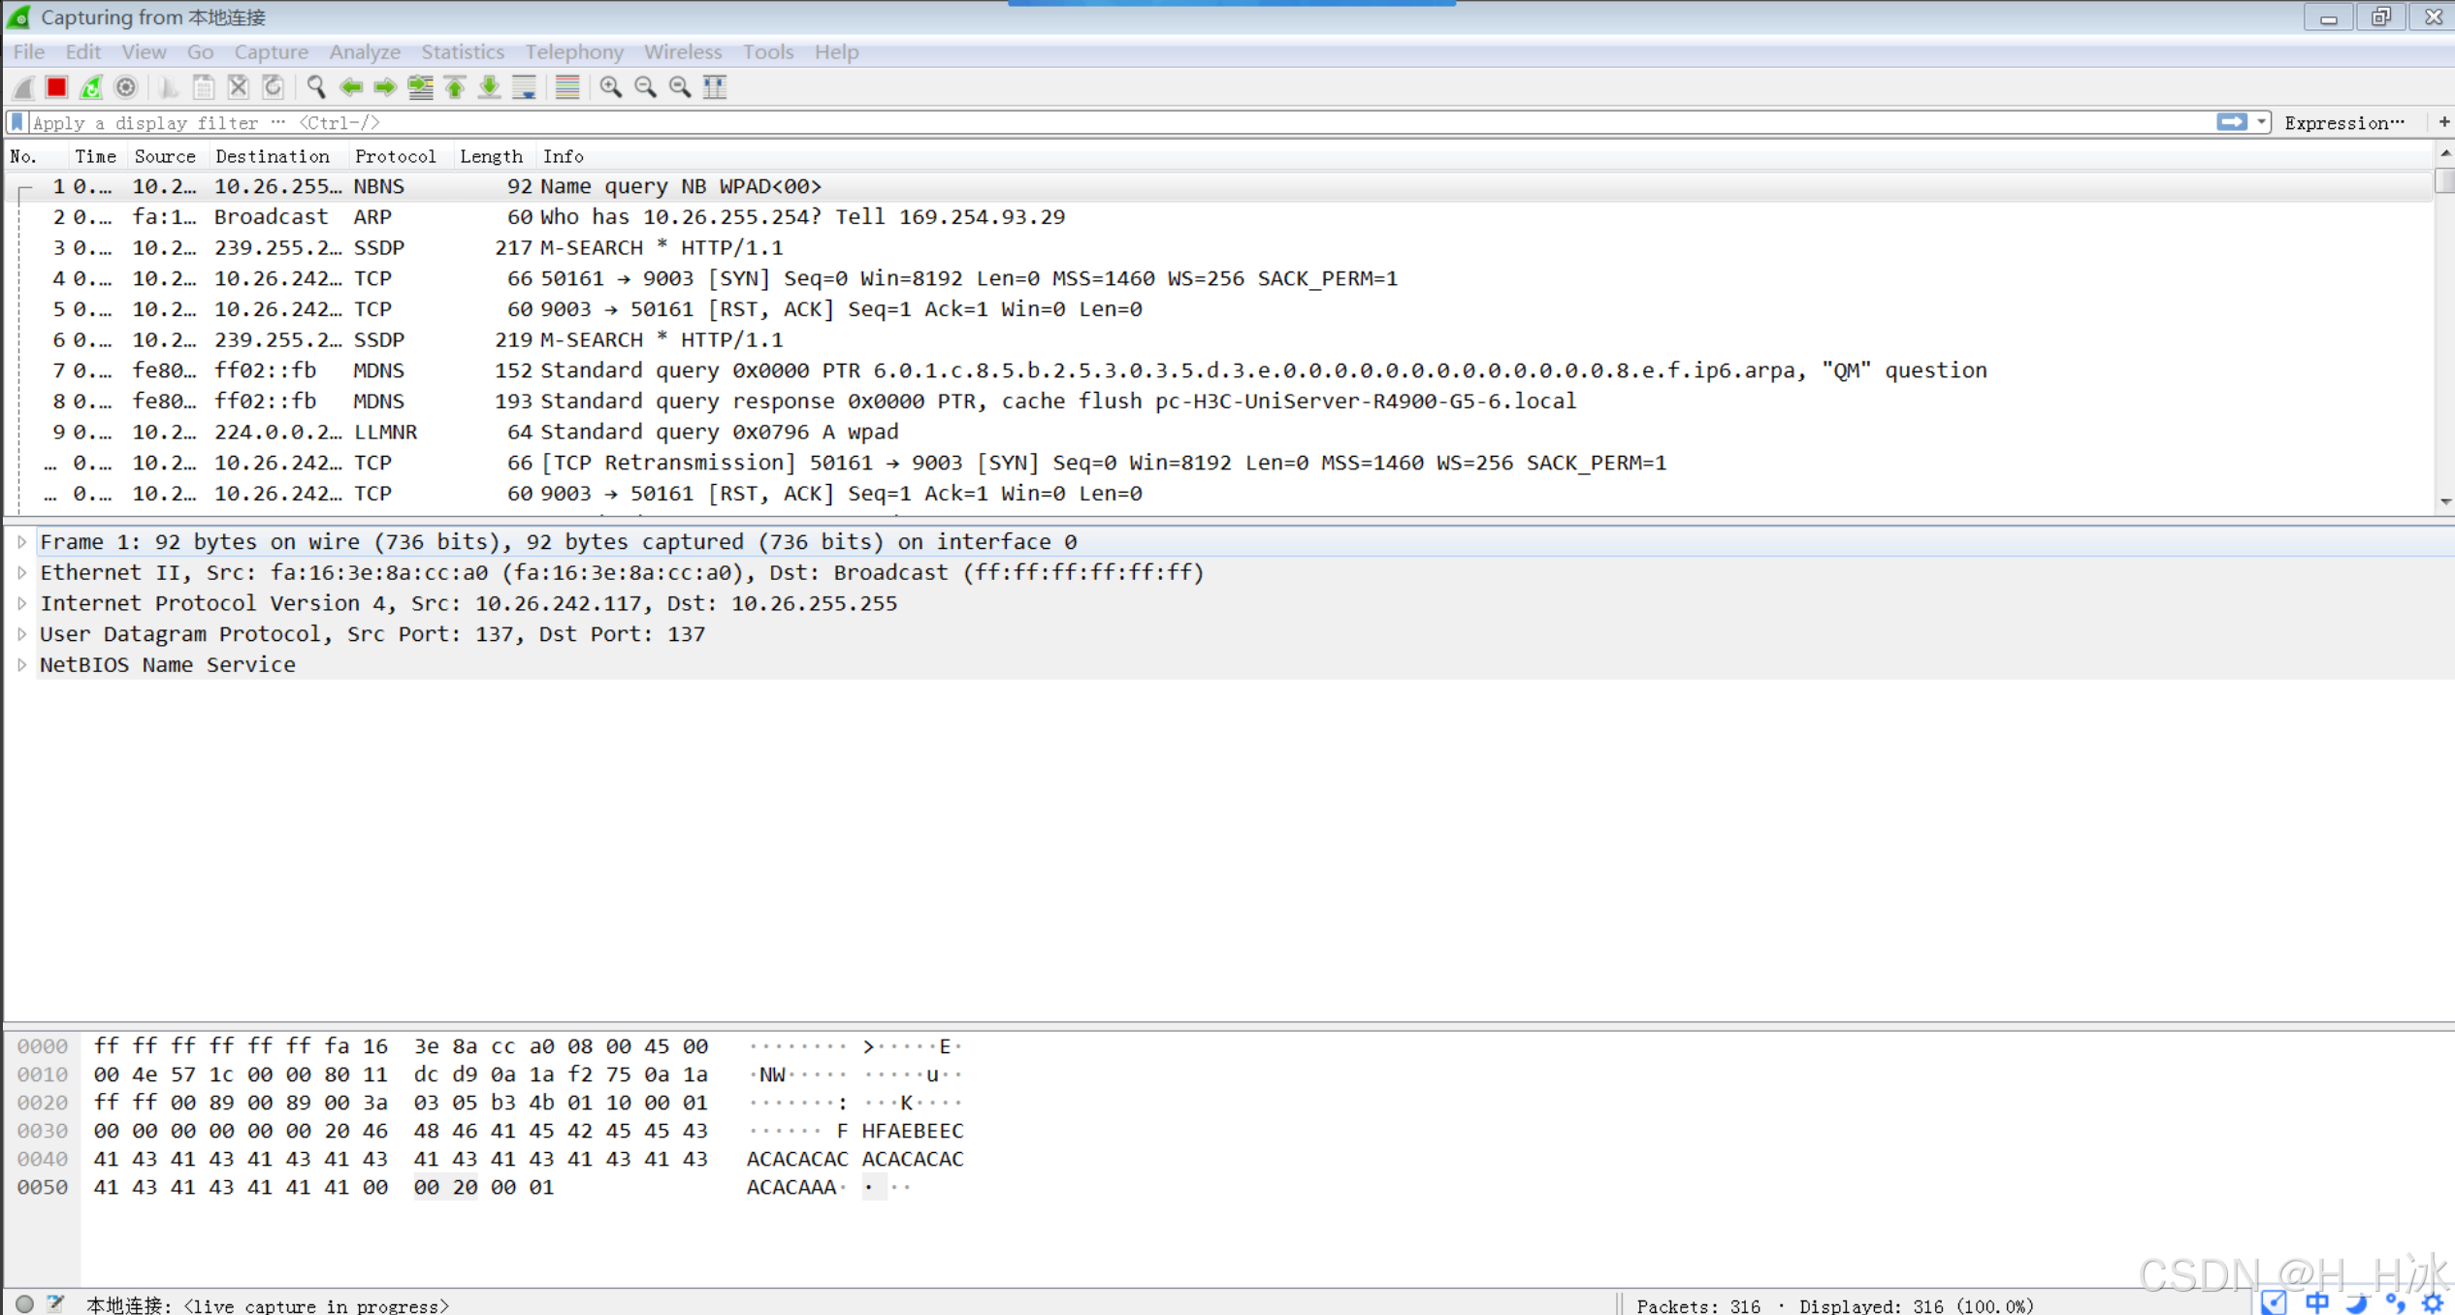Image resolution: width=2455 pixels, height=1315 pixels.
Task: Open capture options gear icon
Action: (x=126, y=87)
